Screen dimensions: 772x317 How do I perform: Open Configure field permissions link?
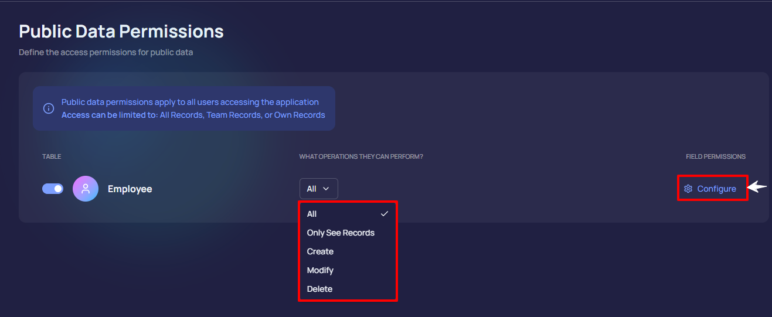[x=716, y=189]
